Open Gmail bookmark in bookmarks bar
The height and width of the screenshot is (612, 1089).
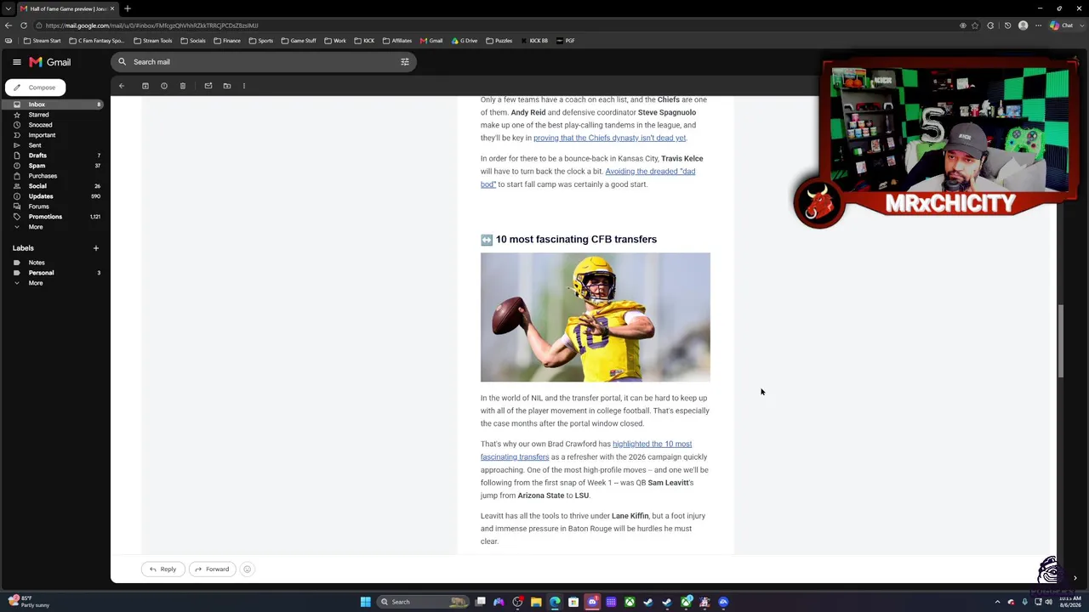[x=431, y=41]
